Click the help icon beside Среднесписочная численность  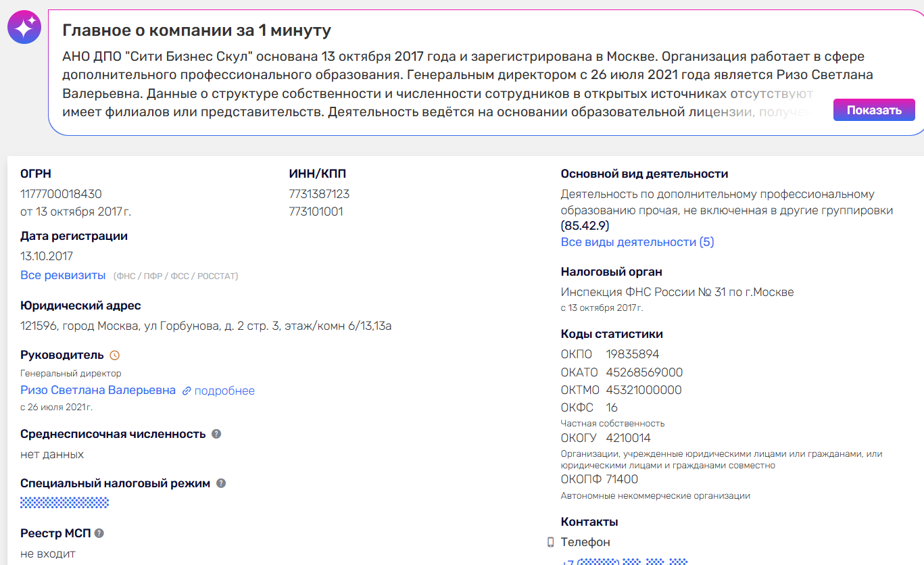[x=216, y=434]
